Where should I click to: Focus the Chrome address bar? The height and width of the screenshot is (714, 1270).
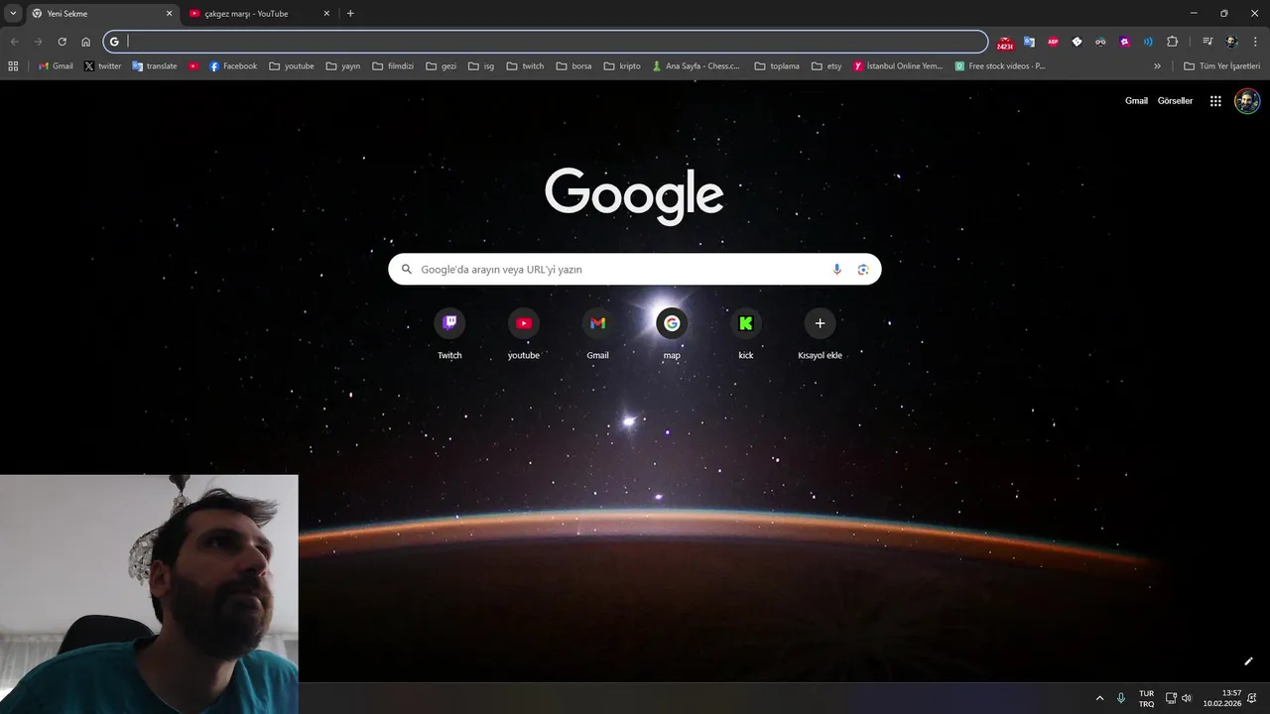(x=546, y=42)
